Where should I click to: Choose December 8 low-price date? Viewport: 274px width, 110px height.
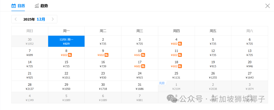(66, 53)
